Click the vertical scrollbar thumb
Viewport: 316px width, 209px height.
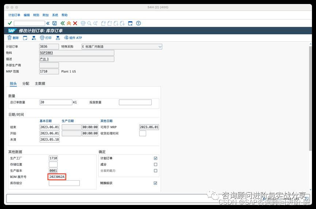pyautogui.click(x=311, y=98)
